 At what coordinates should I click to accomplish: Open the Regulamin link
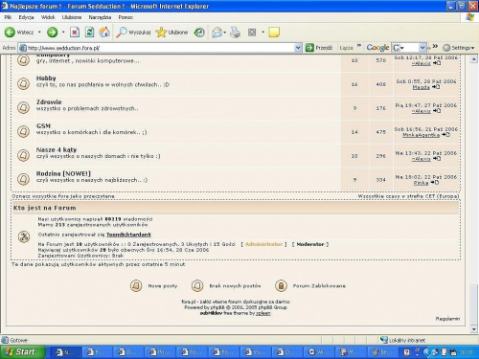pos(447,319)
